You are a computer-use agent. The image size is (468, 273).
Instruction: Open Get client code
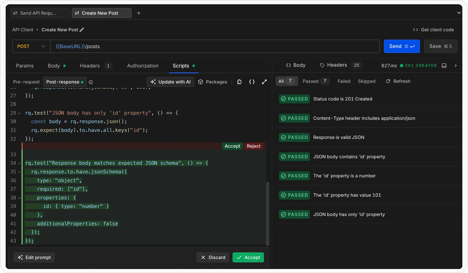pos(433,30)
